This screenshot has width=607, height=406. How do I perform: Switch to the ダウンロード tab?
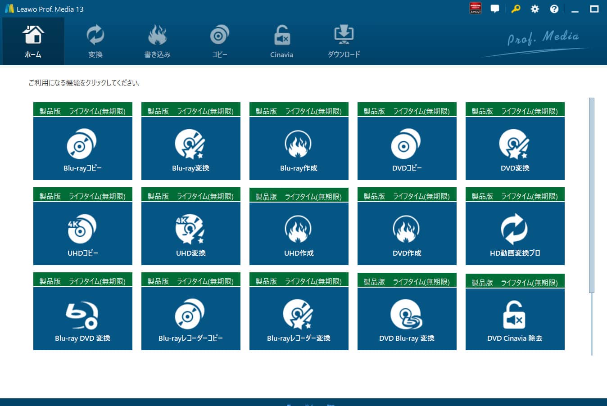(344, 41)
